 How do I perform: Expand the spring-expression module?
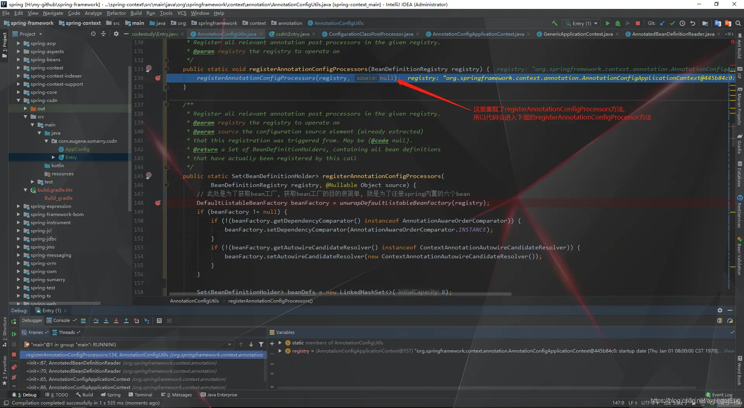pos(18,206)
